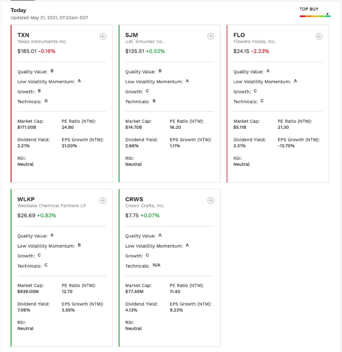Open the TXN ticker symbol
Image resolution: width=342 pixels, height=352 pixels.
click(23, 35)
